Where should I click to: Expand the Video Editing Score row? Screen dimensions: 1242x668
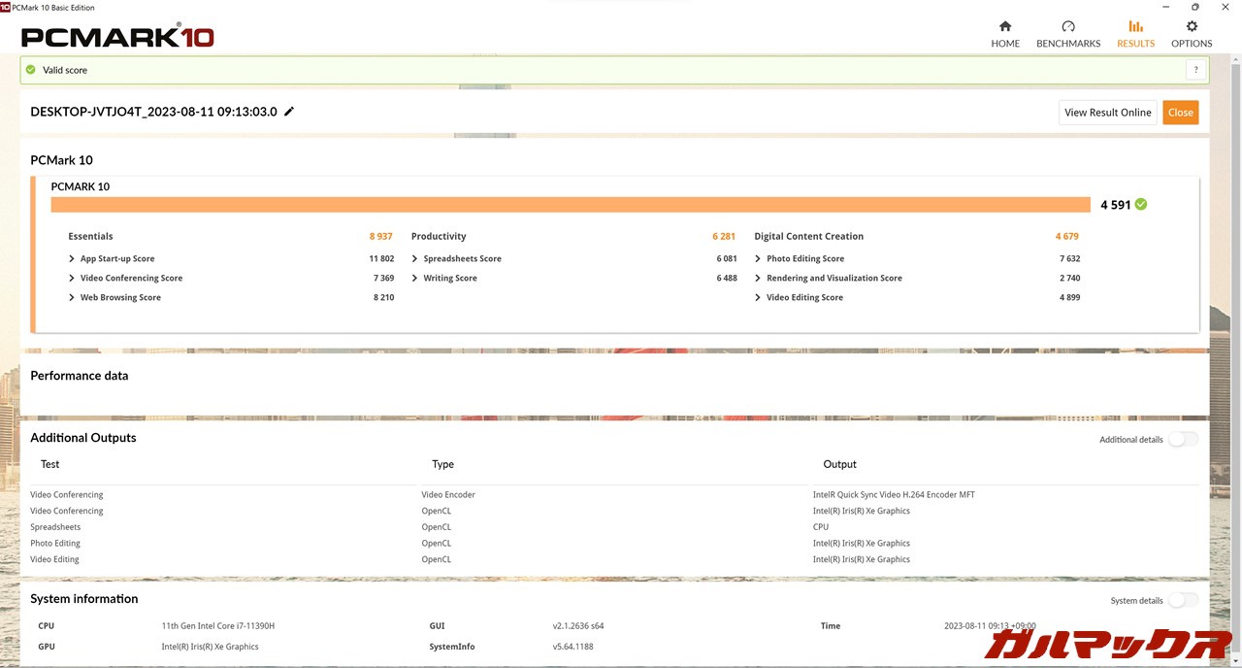758,298
